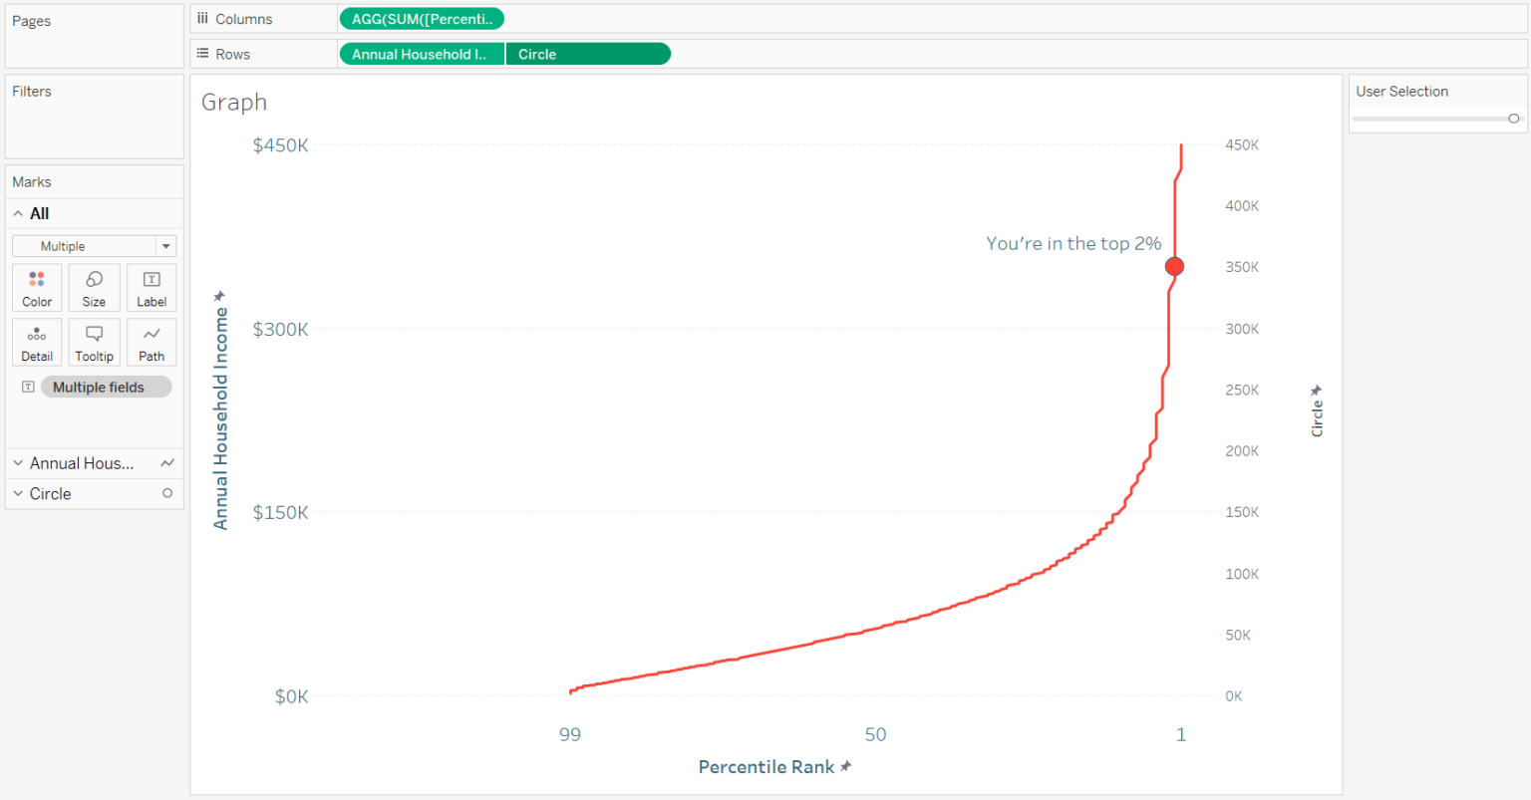Open the Path mark options
This screenshot has width=1531, height=800.
pos(151,342)
